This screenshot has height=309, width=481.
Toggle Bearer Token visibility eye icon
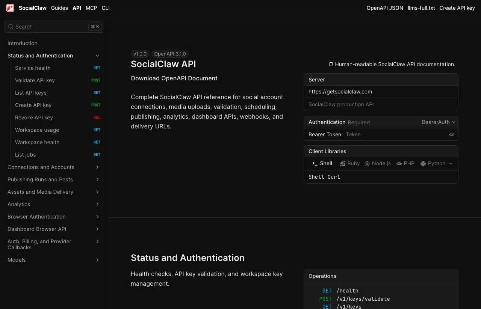point(452,134)
